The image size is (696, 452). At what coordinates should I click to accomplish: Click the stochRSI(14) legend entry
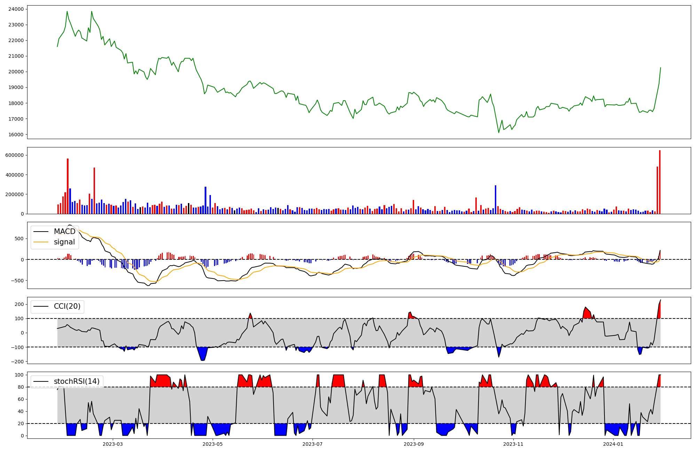pos(77,381)
